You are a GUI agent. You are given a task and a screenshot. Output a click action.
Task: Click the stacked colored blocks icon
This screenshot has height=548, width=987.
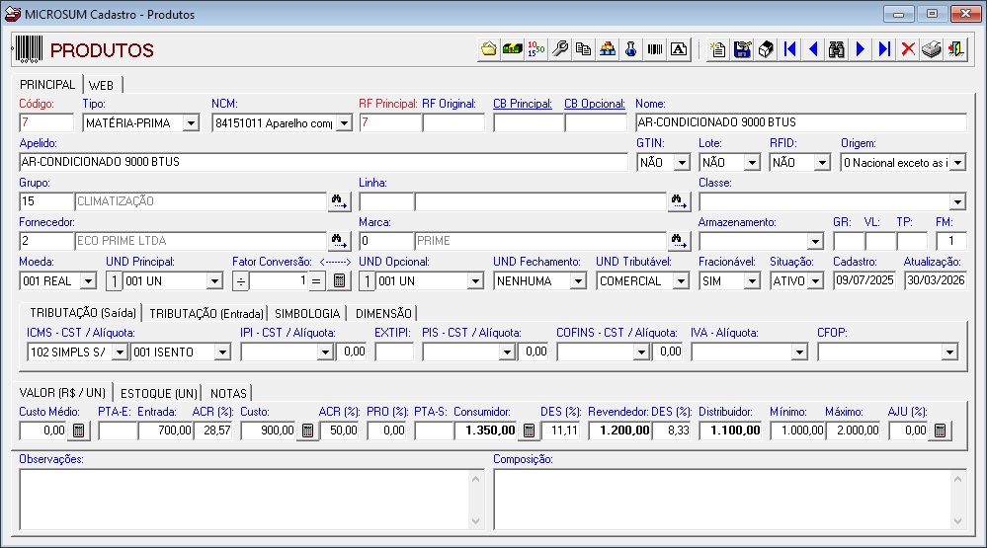(608, 49)
